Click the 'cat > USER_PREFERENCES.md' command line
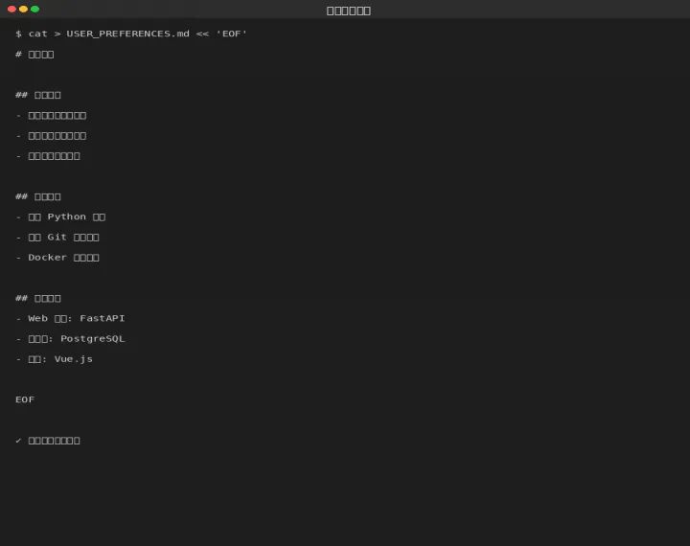This screenshot has height=546, width=690. point(131,34)
